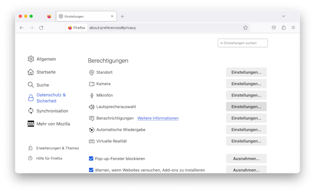Open the Firefox View pinned icon
The image size is (315, 193).
click(x=49, y=17)
